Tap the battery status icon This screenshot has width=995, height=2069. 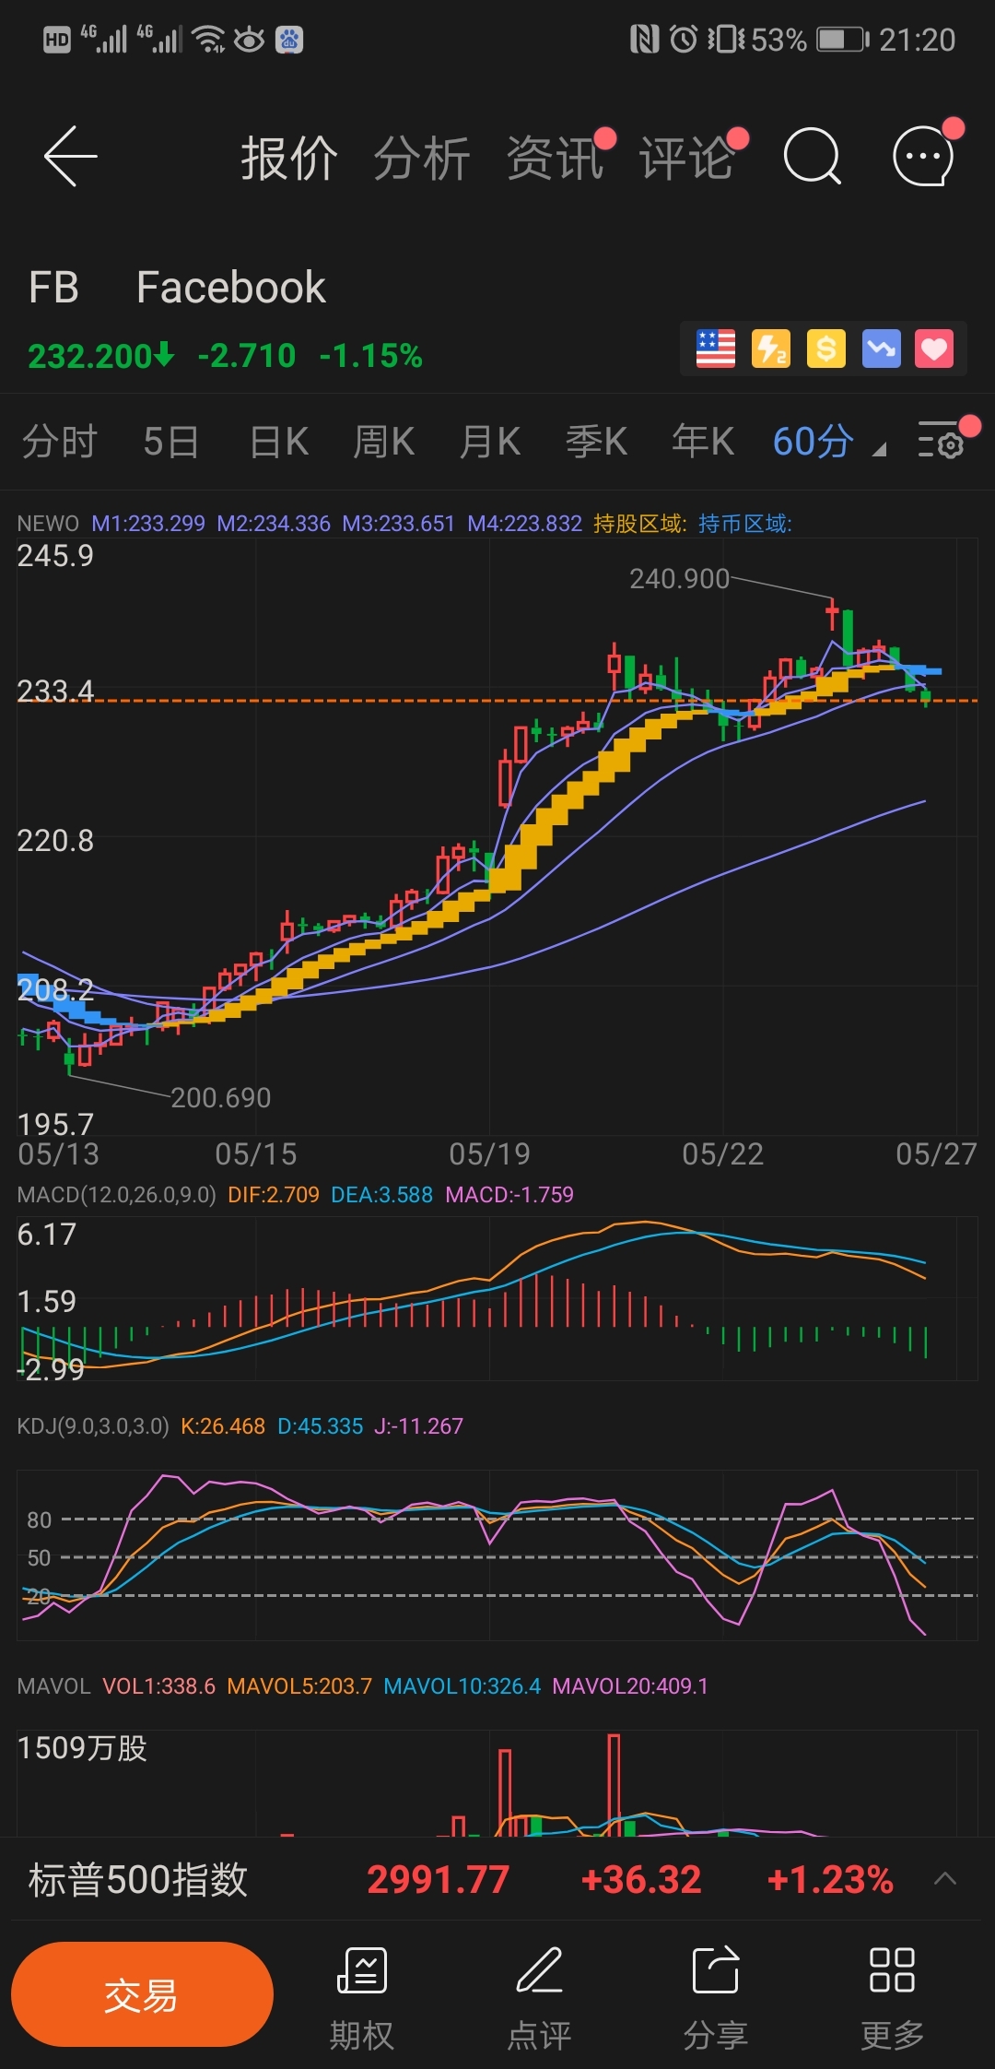point(844,40)
